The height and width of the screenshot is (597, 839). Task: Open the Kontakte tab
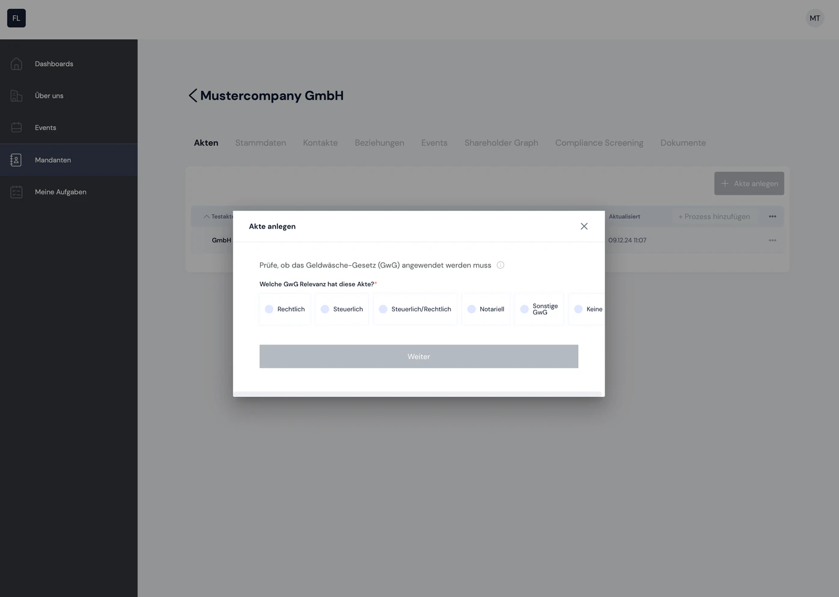pyautogui.click(x=320, y=143)
